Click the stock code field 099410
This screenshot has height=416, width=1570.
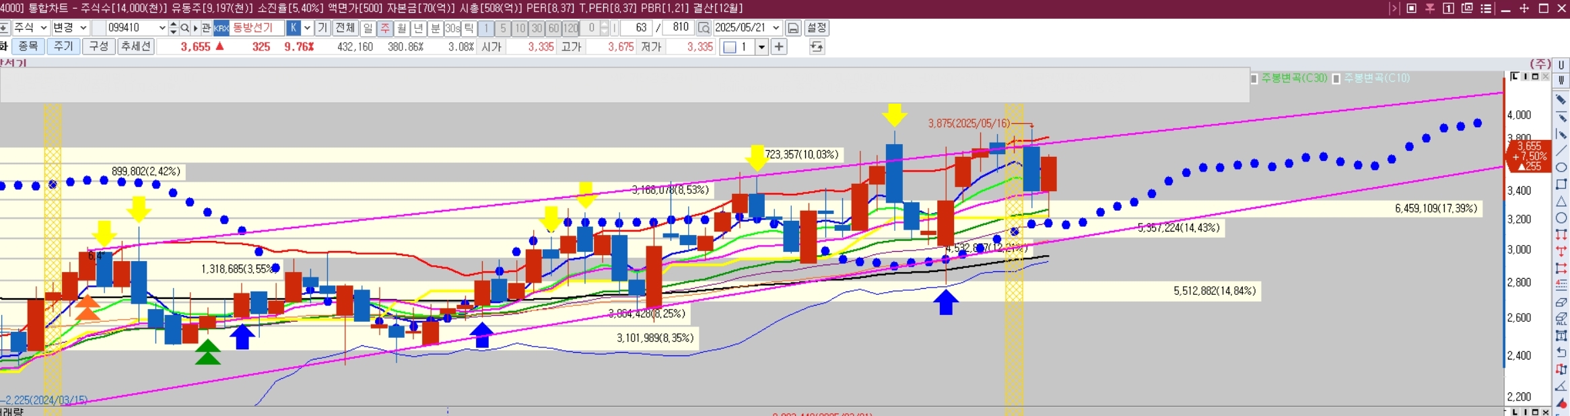pos(132,28)
